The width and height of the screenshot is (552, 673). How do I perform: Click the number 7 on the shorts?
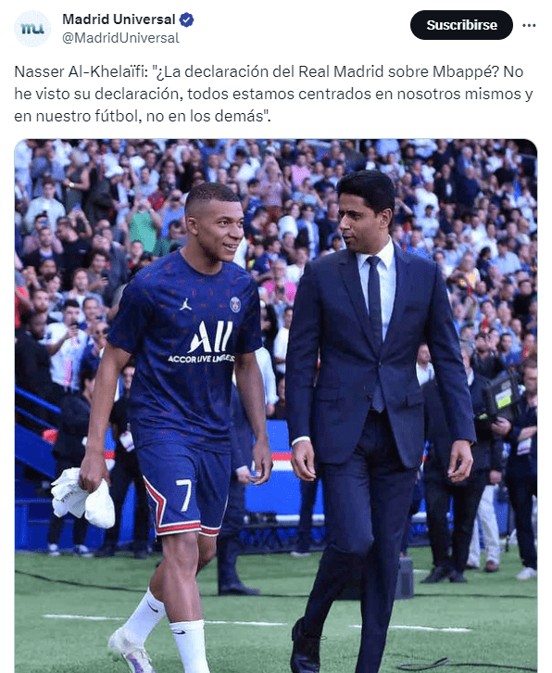tap(184, 495)
